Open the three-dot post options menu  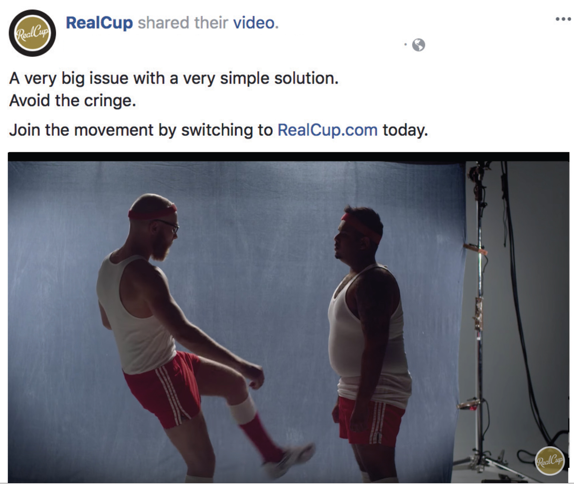[563, 19]
